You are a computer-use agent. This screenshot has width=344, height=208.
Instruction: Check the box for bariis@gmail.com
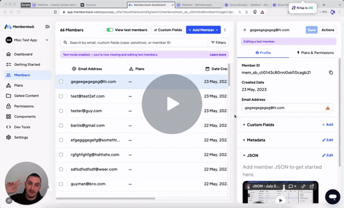pyautogui.click(x=61, y=125)
